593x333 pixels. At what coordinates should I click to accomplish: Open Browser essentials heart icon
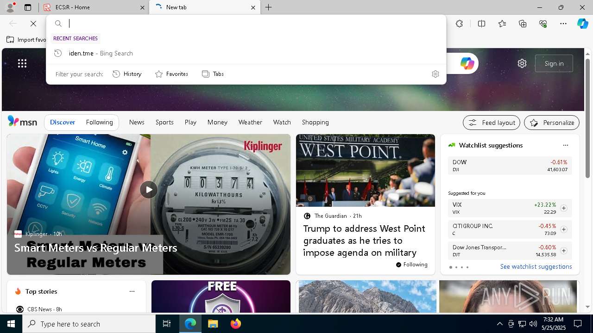click(543, 24)
